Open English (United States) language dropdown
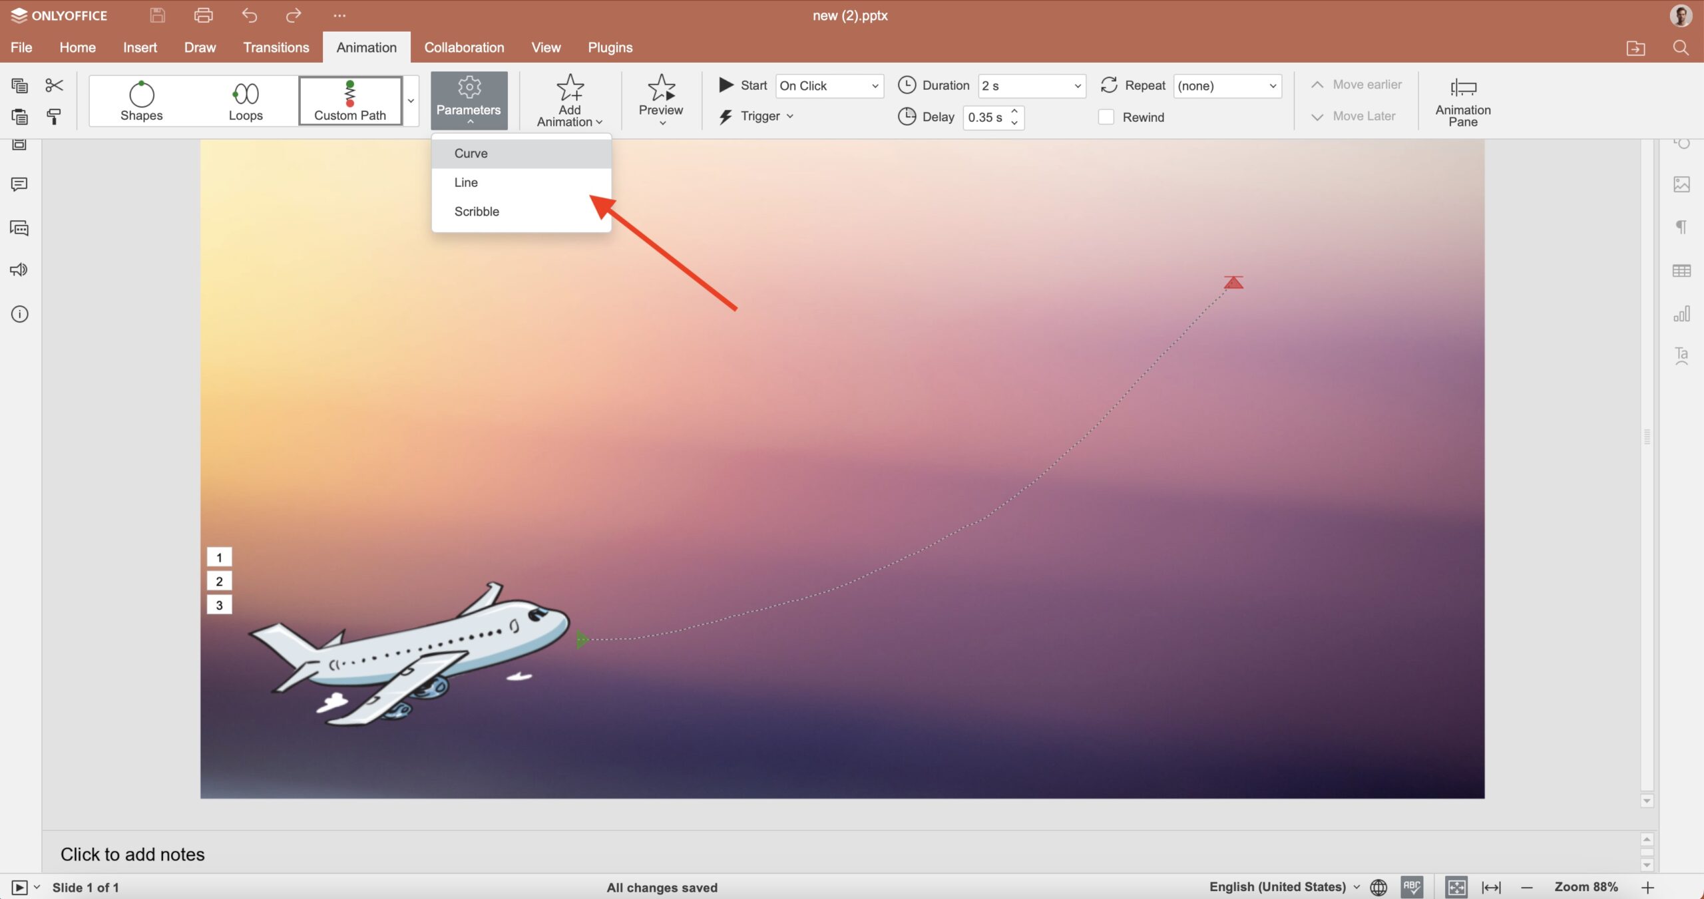Viewport: 1704px width, 899px height. 1285,887
